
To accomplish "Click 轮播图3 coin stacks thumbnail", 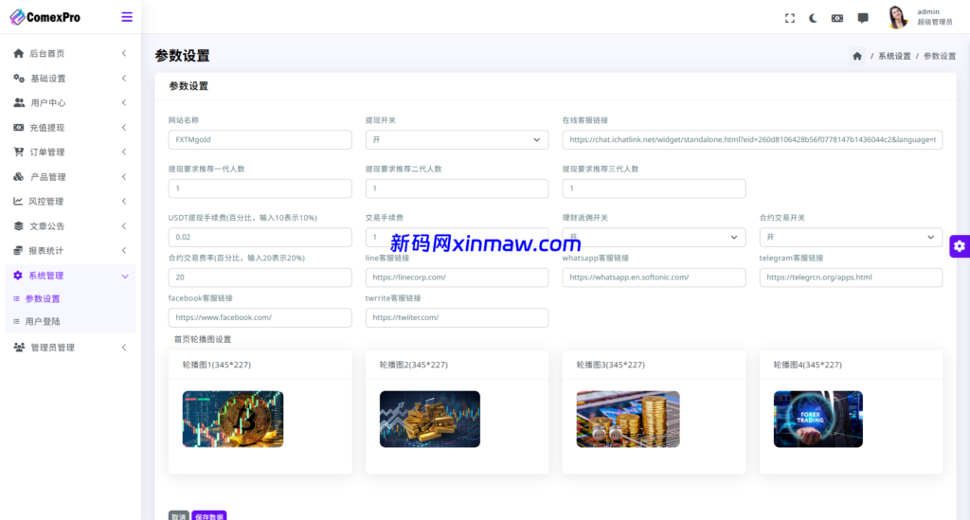I will [628, 419].
